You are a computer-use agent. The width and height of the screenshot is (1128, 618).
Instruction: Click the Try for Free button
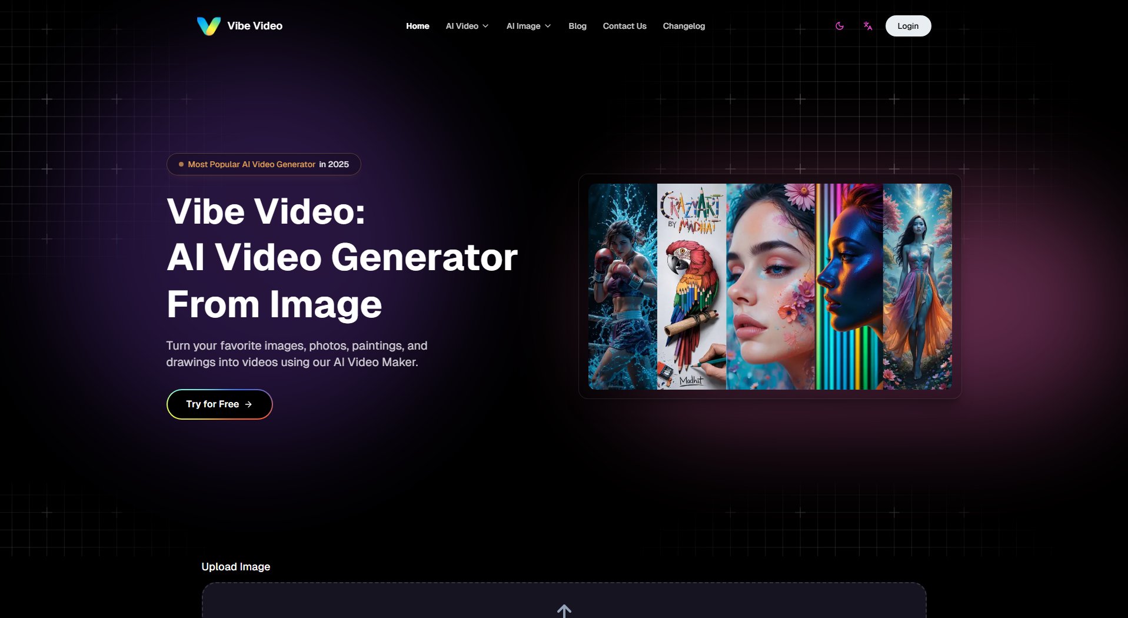point(219,404)
